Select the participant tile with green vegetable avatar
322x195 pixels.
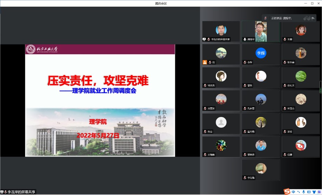301,76
